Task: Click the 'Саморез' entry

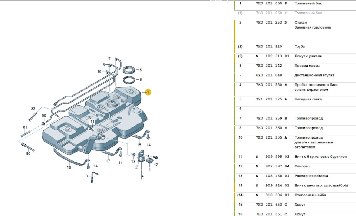Action: [295, 169]
